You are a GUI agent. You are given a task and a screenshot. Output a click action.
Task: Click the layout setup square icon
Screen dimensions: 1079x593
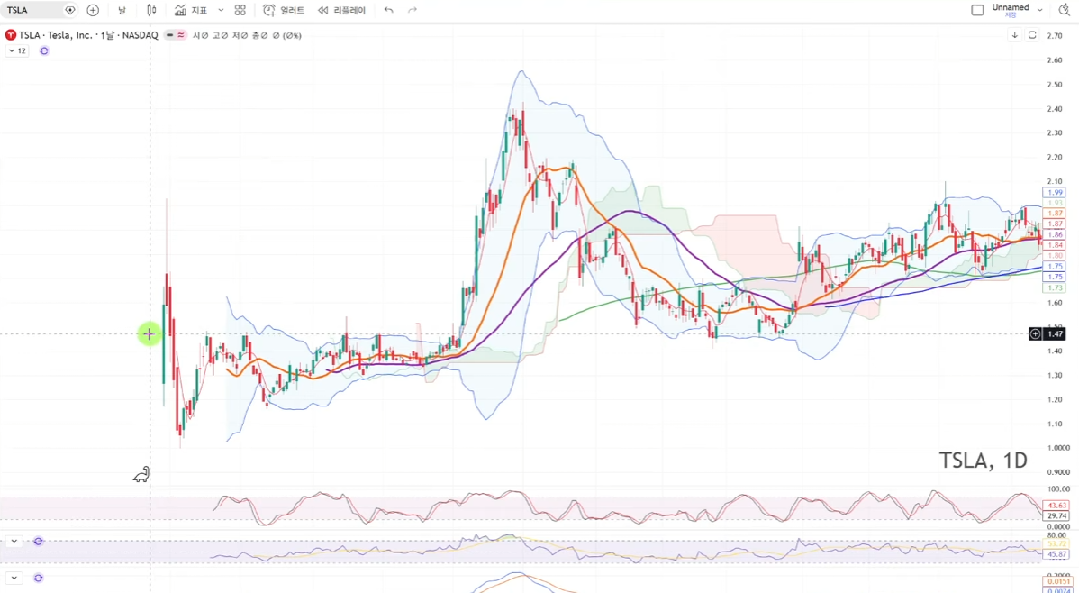click(977, 10)
